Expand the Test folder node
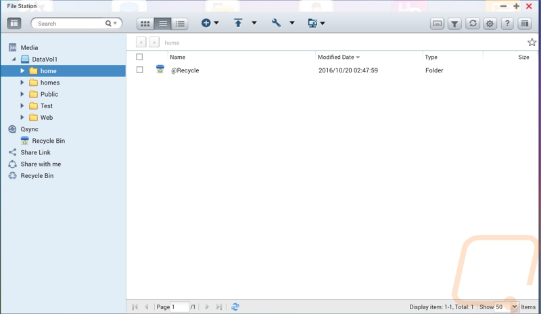The height and width of the screenshot is (314, 541). coord(22,106)
